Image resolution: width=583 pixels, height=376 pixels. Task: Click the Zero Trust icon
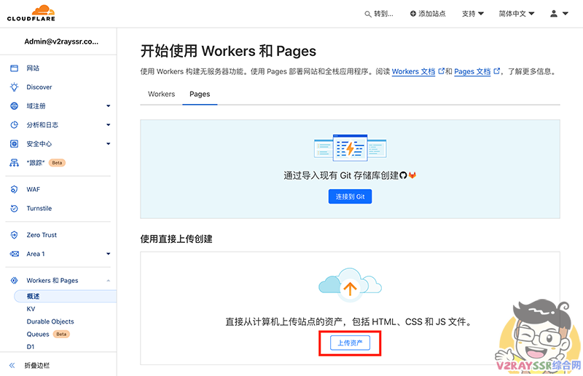pyautogui.click(x=14, y=236)
